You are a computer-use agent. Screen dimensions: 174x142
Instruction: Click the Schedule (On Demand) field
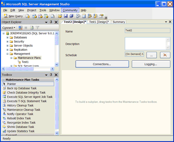pyautogui.click(x=134, y=54)
